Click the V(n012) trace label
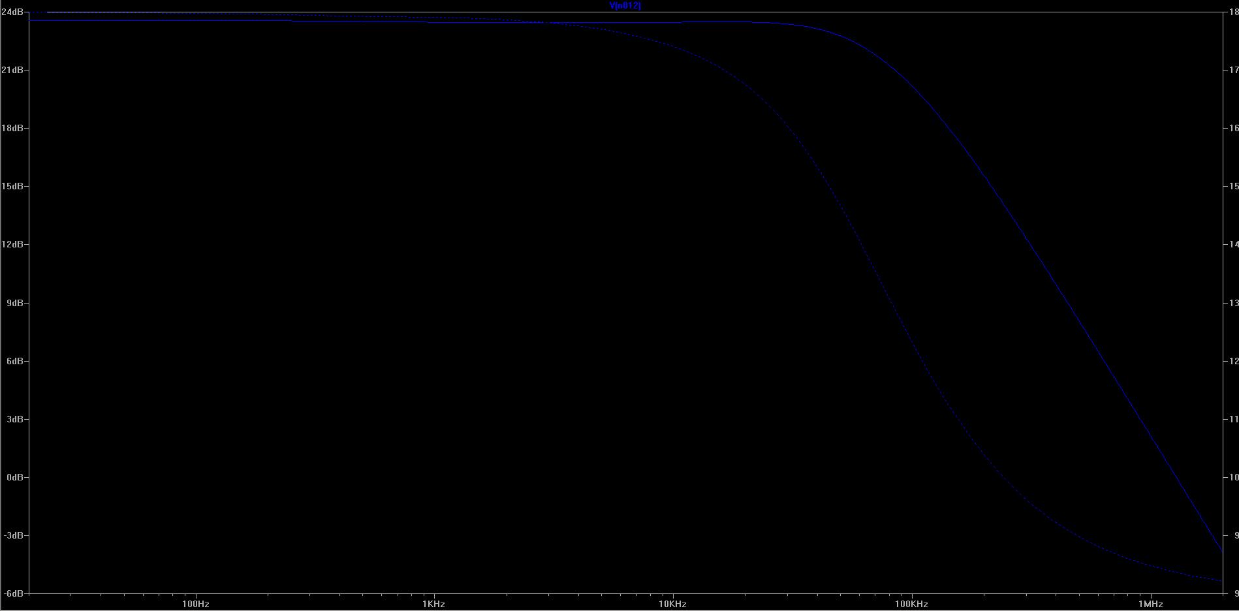 pos(625,5)
